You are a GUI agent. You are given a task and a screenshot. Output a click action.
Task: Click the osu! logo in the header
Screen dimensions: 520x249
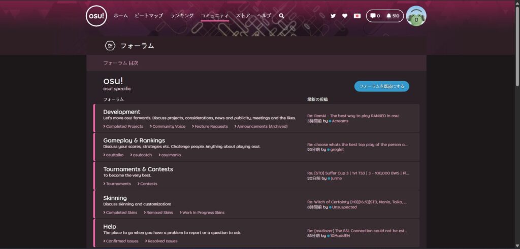(96, 16)
